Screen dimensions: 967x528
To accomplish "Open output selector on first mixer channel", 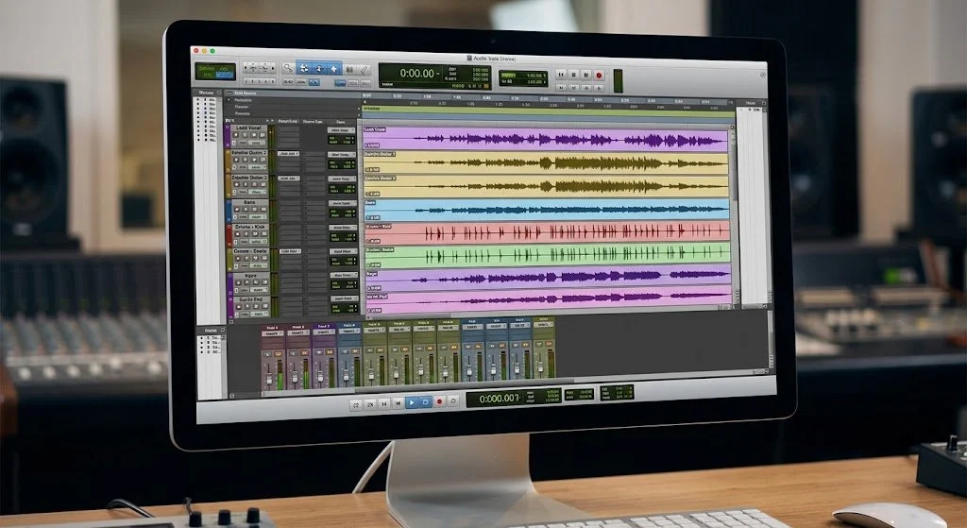I will pos(272,333).
